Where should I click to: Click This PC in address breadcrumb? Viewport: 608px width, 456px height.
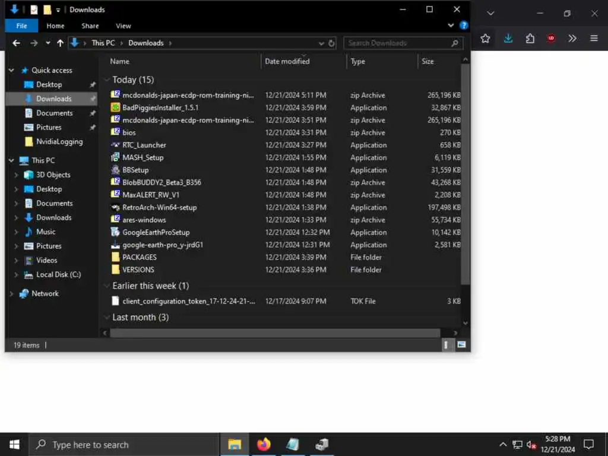click(103, 43)
